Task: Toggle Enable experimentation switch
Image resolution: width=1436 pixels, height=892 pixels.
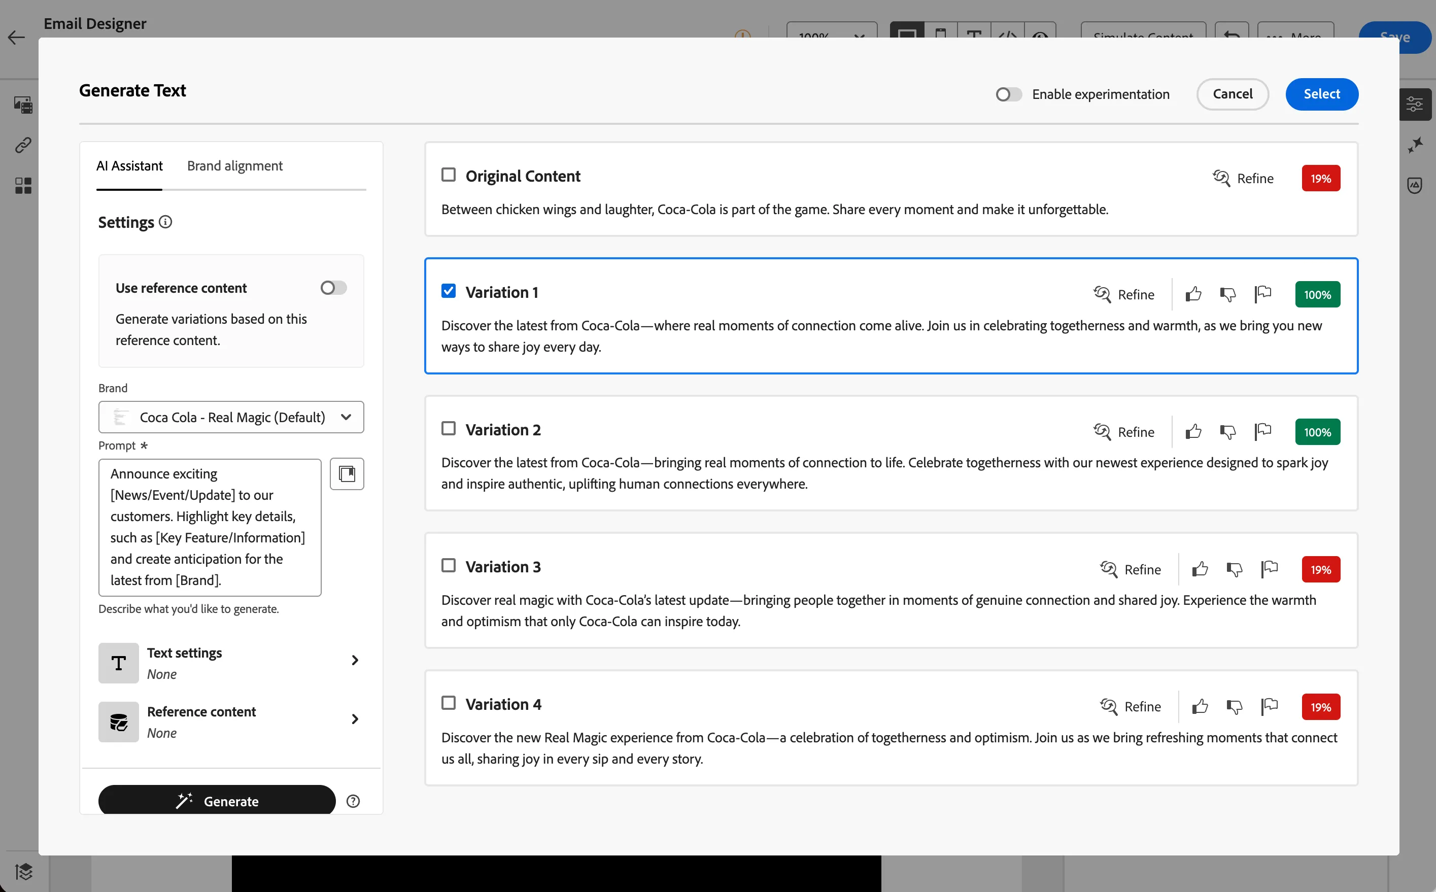Action: 1008,94
